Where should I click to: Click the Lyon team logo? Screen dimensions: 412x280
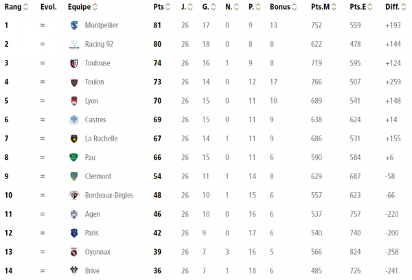[x=74, y=101]
